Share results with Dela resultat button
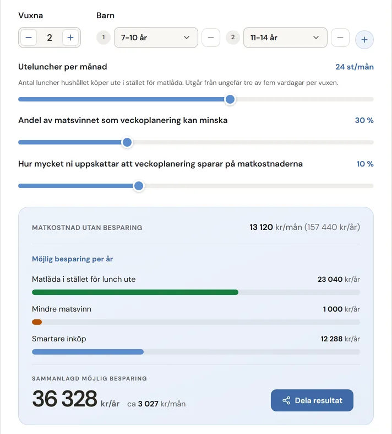 [312, 400]
